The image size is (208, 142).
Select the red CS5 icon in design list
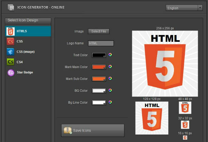coord(11,41)
